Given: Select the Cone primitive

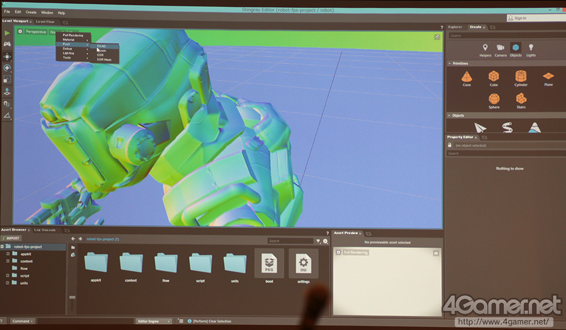Looking at the screenshot, I should click(467, 76).
